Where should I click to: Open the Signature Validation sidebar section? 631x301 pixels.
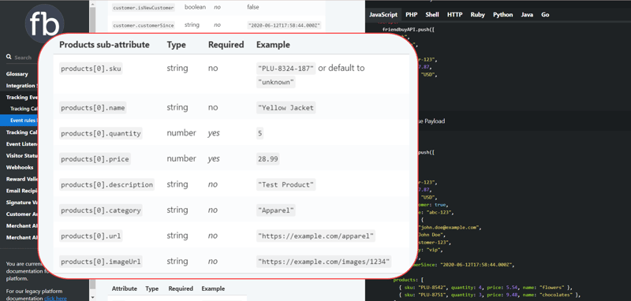tap(22, 203)
